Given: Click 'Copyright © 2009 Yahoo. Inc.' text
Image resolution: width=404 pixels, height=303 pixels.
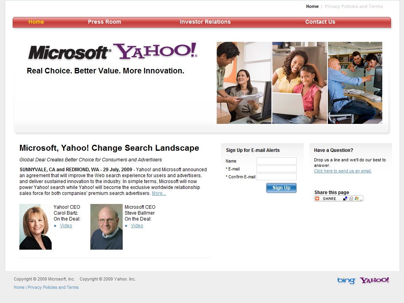Looking at the screenshot, I should [108, 279].
